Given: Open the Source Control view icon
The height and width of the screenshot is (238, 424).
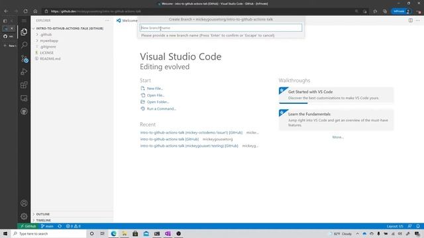Looking at the screenshot, I should click(24, 58).
